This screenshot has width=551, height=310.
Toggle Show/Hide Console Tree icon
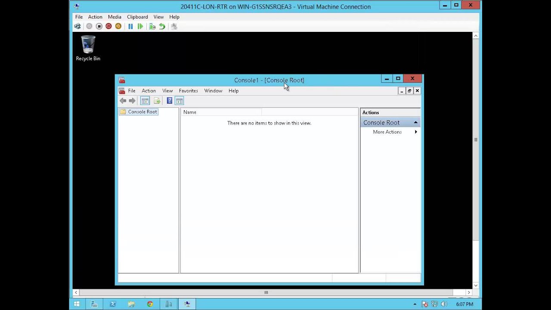tap(145, 101)
